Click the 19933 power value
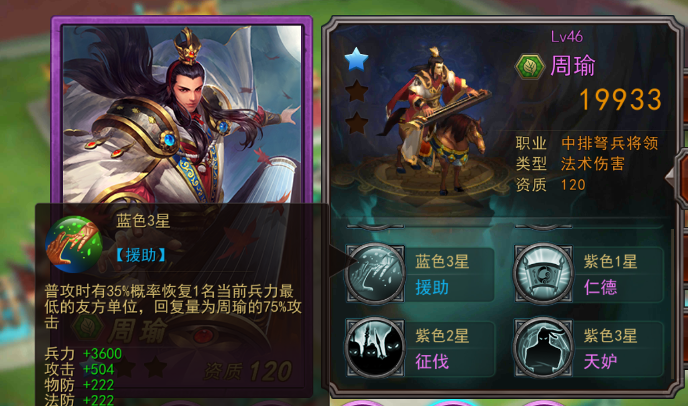The width and height of the screenshot is (688, 406). coord(620,99)
